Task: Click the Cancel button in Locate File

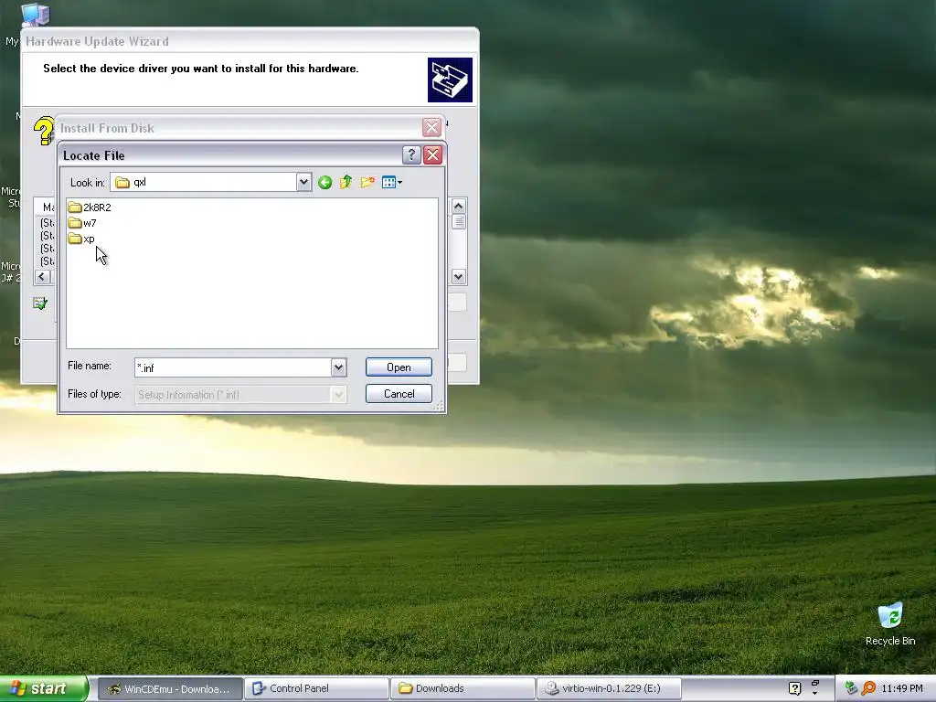Action: click(399, 393)
